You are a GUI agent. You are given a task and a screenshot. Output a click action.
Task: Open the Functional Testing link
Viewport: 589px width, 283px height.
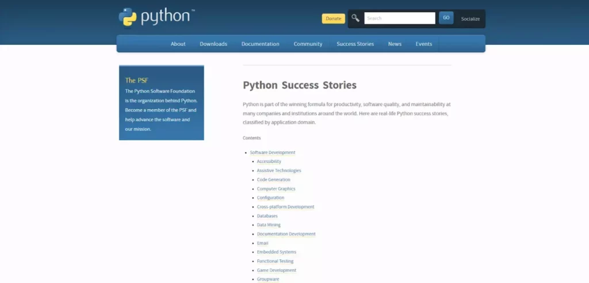tap(276, 261)
